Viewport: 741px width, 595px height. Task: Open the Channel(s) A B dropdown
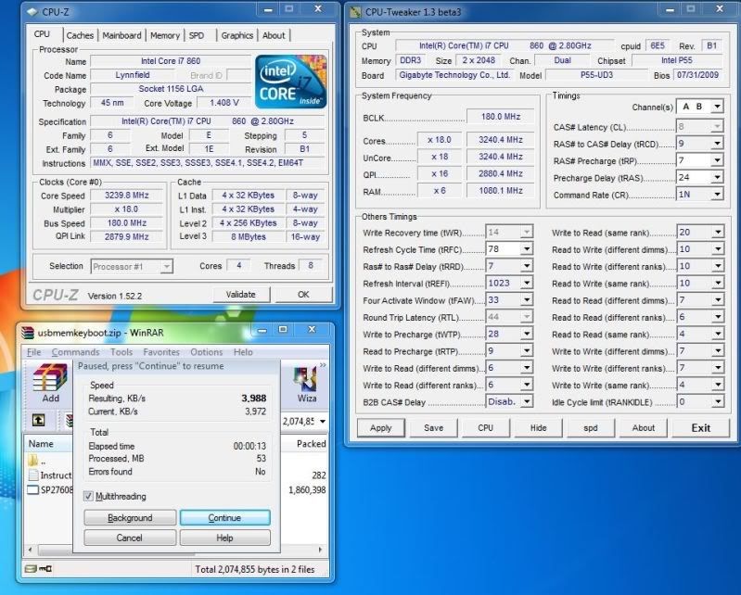pyautogui.click(x=717, y=107)
